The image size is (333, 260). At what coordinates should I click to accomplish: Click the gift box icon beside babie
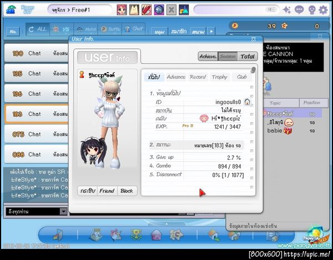[288, 131]
